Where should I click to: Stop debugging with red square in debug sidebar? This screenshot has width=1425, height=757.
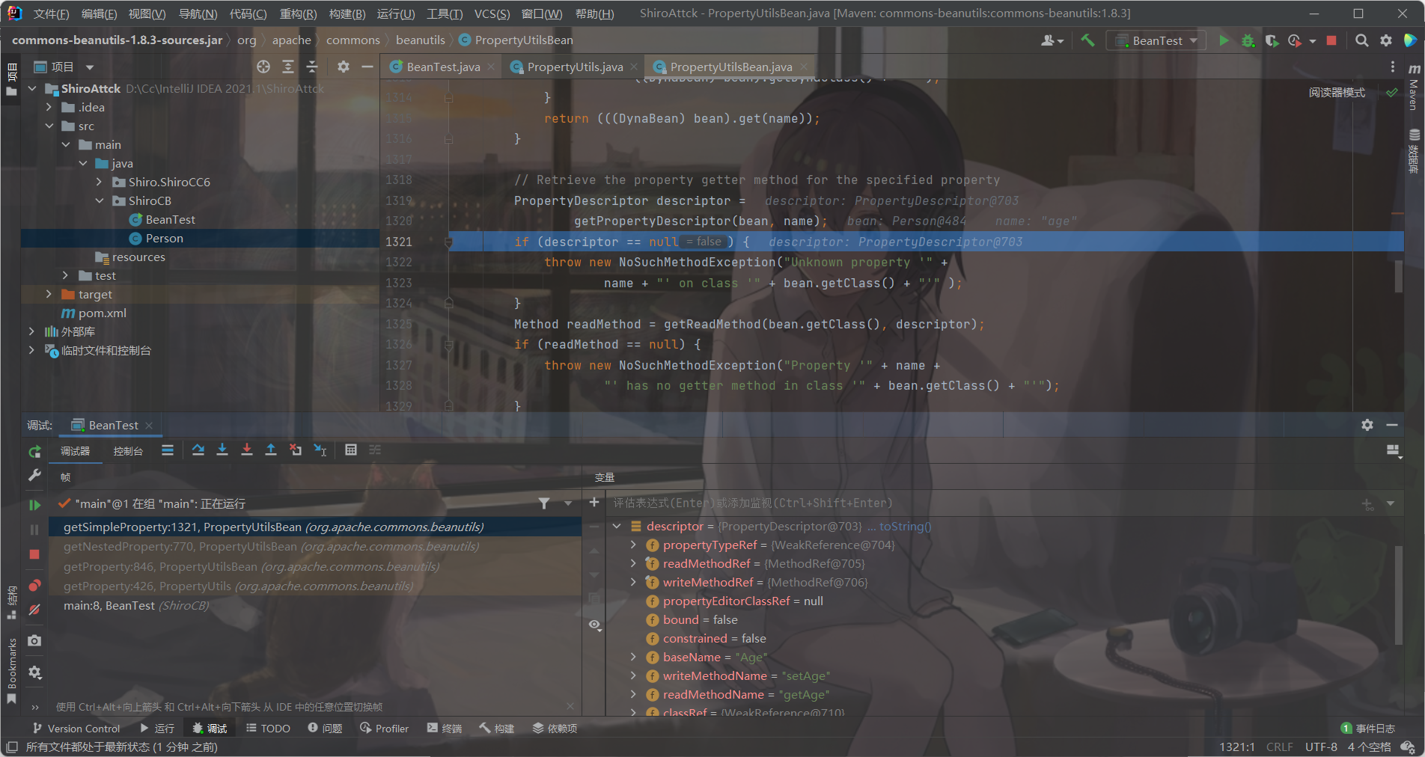coord(34,554)
